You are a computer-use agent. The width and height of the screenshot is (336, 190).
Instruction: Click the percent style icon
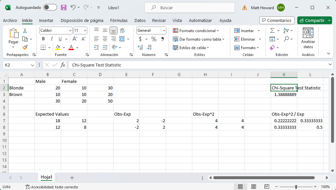154,39
